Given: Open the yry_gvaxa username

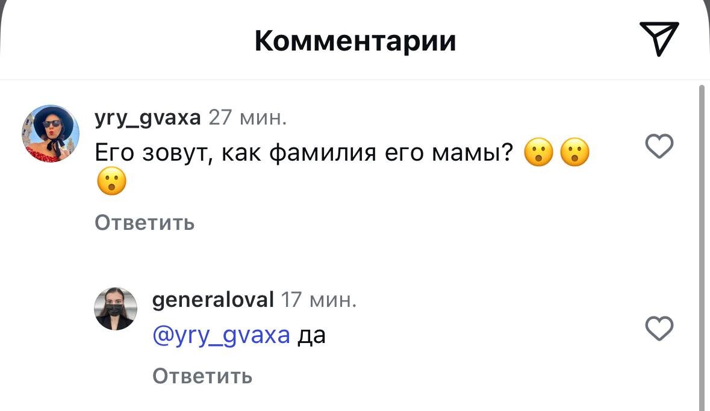Looking at the screenshot, I should tap(147, 118).
